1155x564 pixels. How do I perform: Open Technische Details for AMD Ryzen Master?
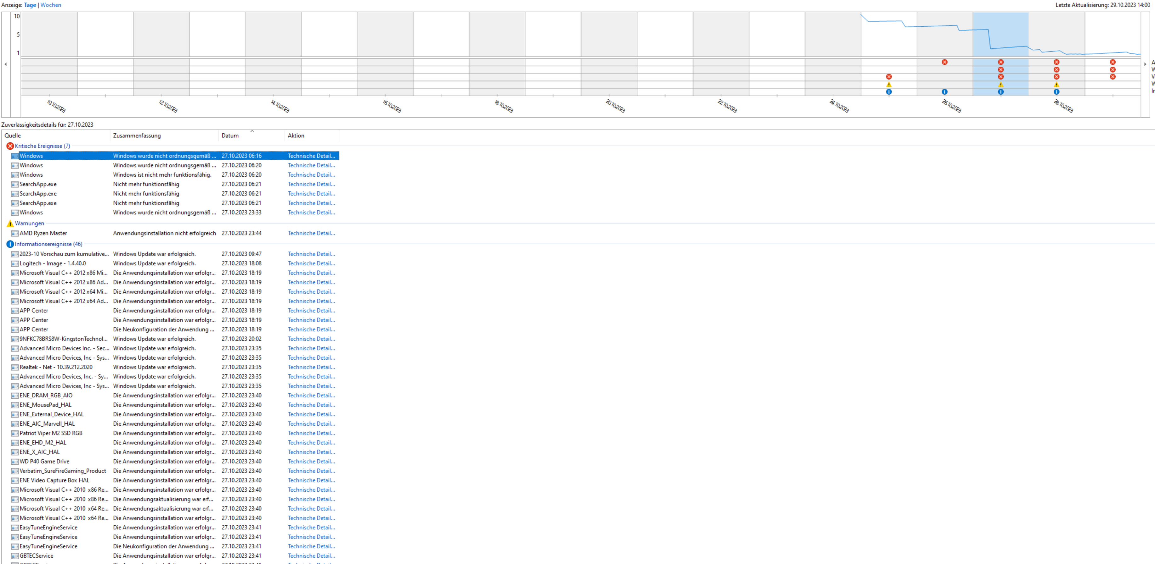point(311,233)
